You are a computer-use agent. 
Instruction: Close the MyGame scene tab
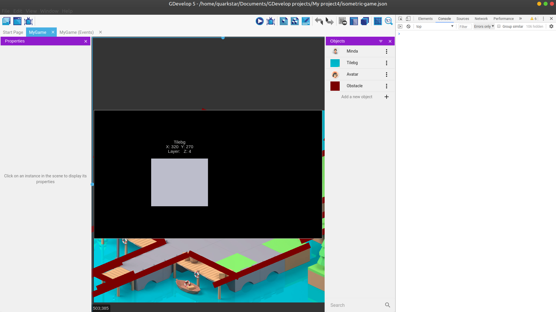[x=53, y=32]
